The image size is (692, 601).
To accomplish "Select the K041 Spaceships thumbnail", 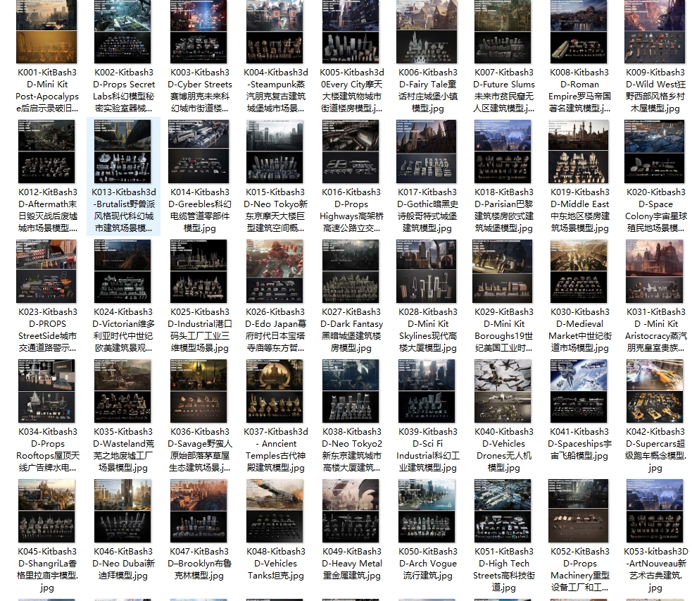I will 578,391.
